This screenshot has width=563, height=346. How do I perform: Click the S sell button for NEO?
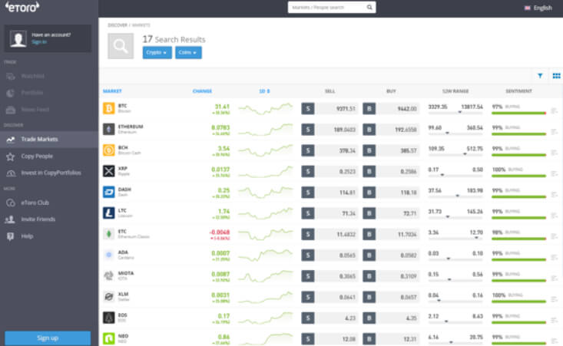[x=308, y=339]
